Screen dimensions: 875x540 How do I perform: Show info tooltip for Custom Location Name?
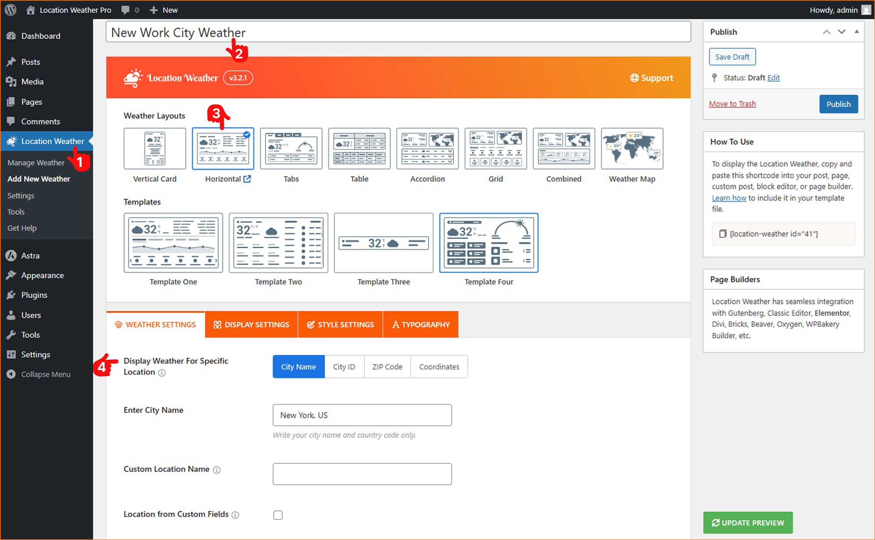coord(217,470)
